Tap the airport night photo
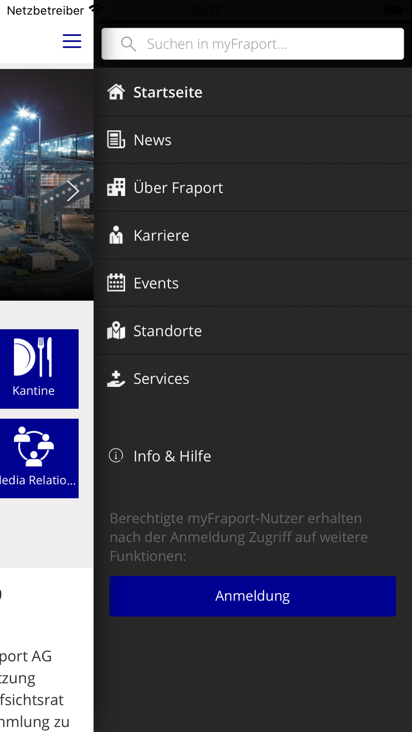The width and height of the screenshot is (412, 732). pos(47,185)
